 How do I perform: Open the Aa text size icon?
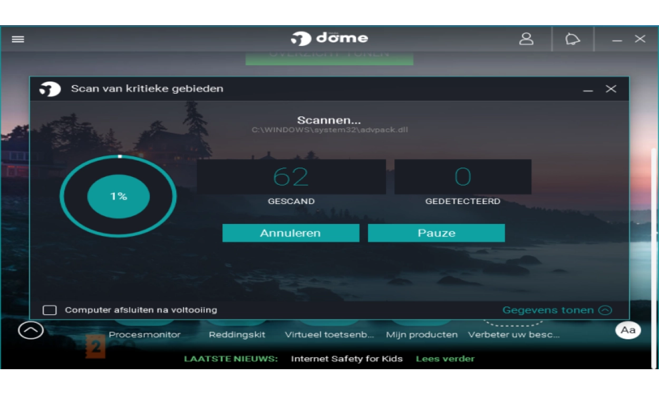(627, 330)
